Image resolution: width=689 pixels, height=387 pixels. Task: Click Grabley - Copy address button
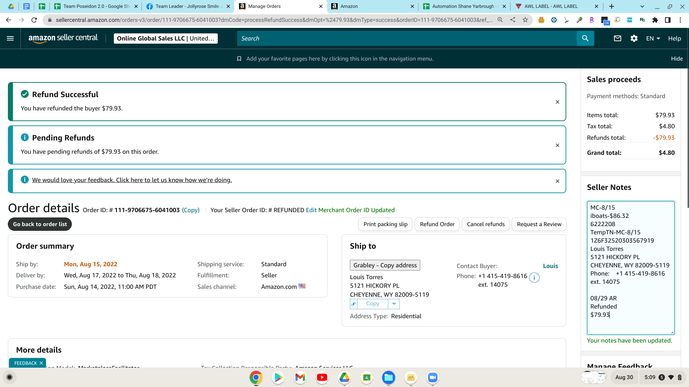pos(385,265)
